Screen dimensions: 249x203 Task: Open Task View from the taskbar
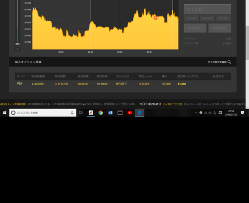[81, 113]
